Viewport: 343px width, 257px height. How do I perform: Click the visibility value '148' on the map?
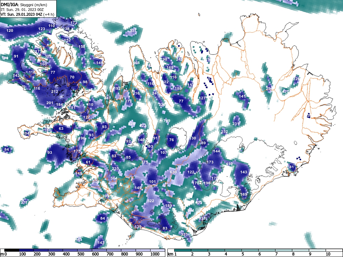click(x=79, y=173)
